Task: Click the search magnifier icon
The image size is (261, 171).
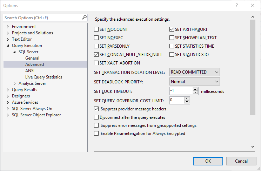Action: pos(84,18)
